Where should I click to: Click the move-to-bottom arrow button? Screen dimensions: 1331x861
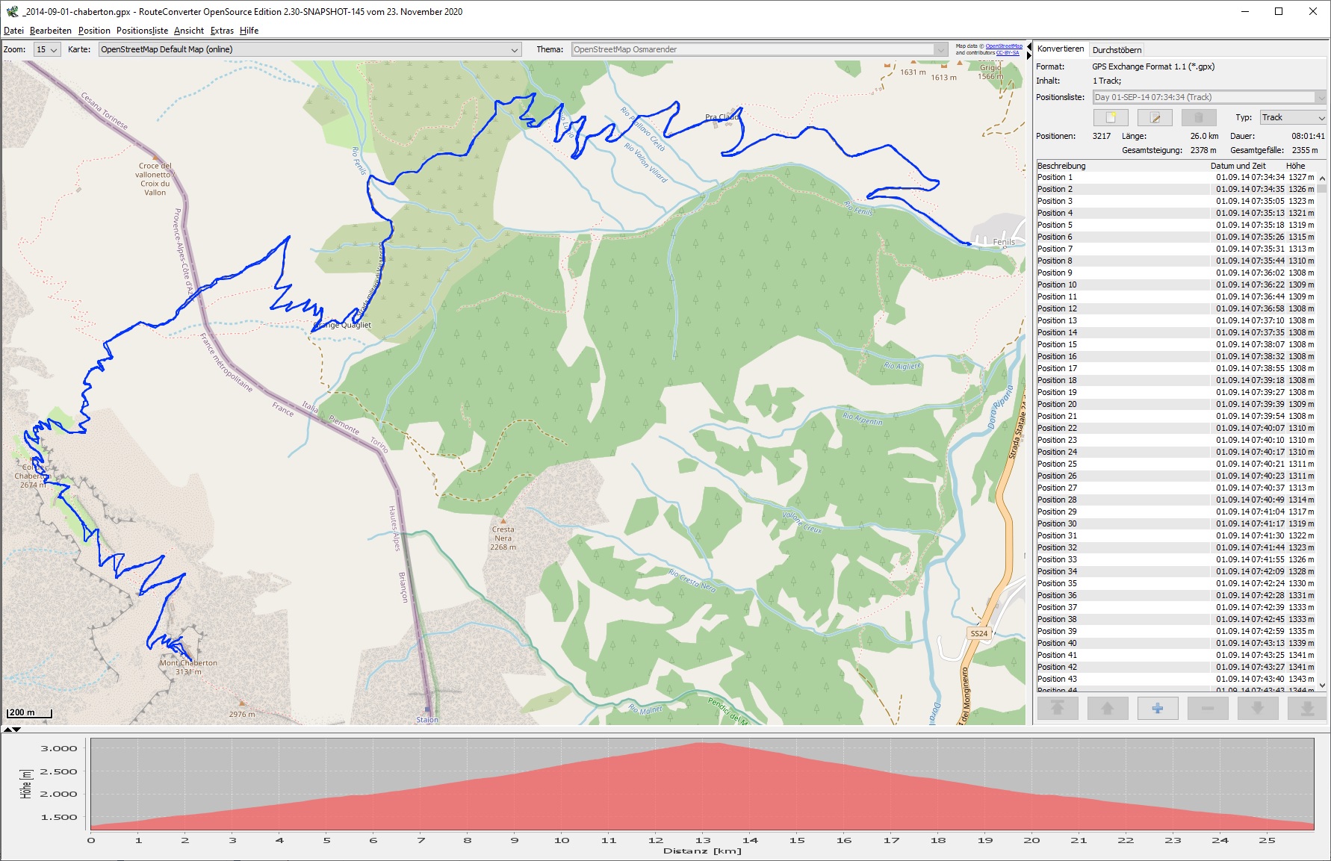(1307, 708)
